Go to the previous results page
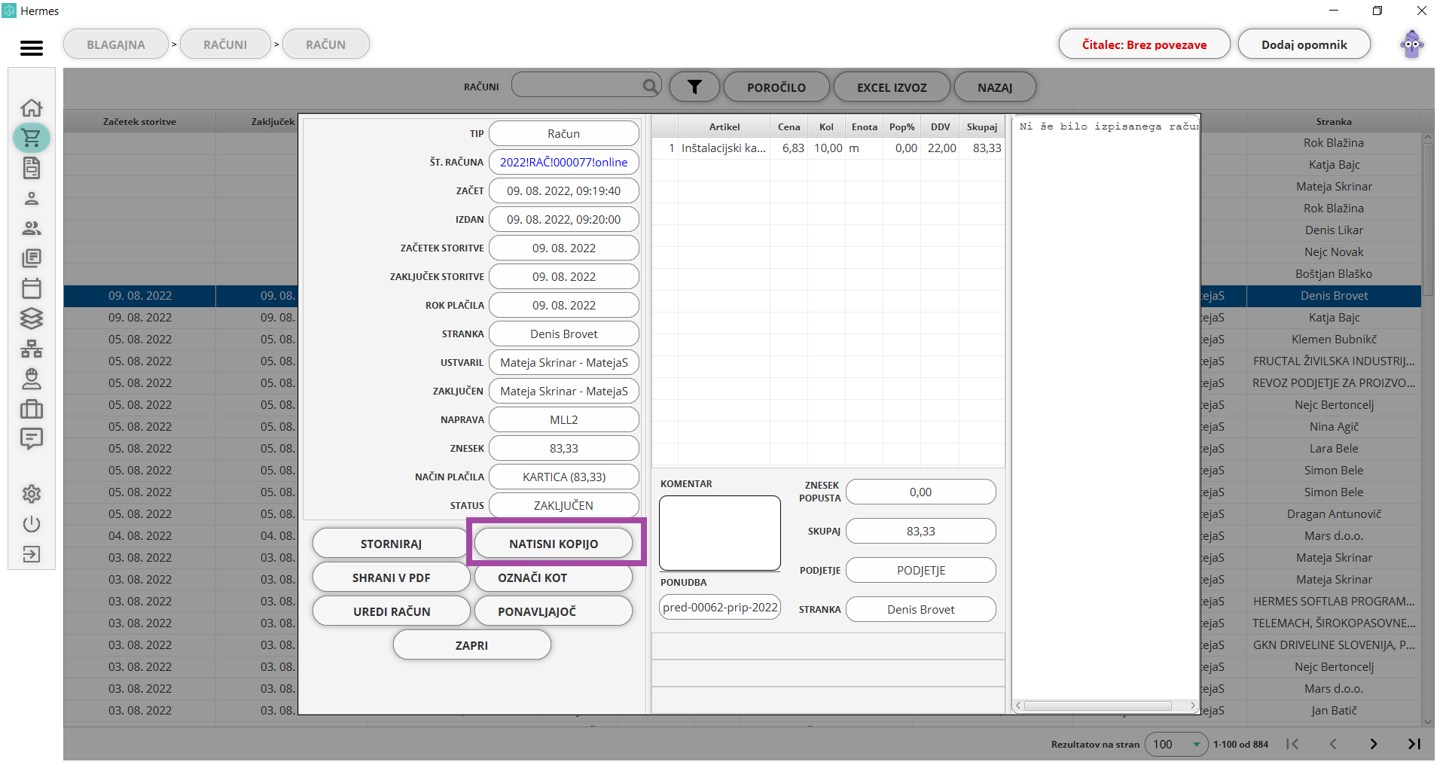 coord(1333,744)
